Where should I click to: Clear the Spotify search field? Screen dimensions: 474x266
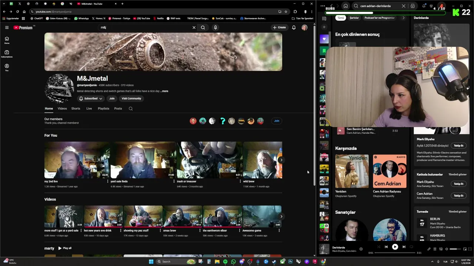coord(404,6)
